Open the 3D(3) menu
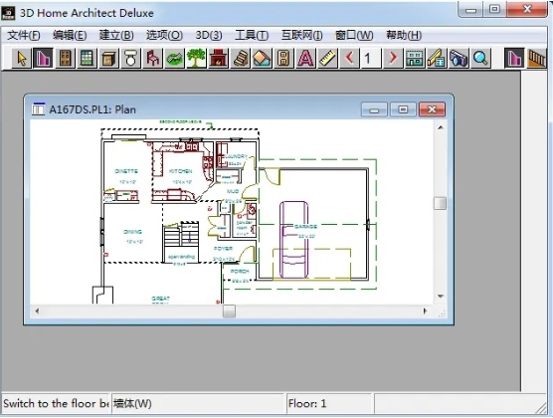Screen dimensions: 553x418 209,35
